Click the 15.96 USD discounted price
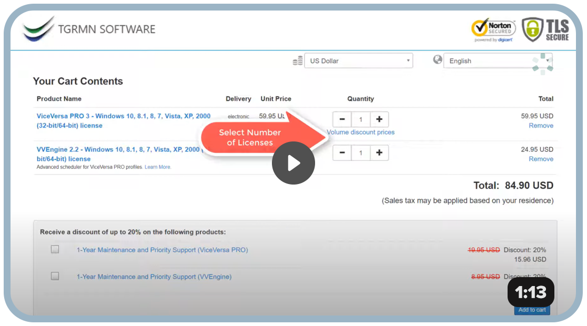 click(x=530, y=259)
